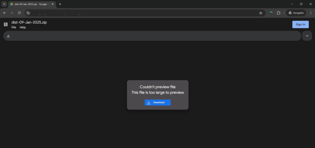Image resolution: width=315 pixels, height=148 pixels.
Task: Collapse the toolbar with the chevron up
Action: pos(307,36)
